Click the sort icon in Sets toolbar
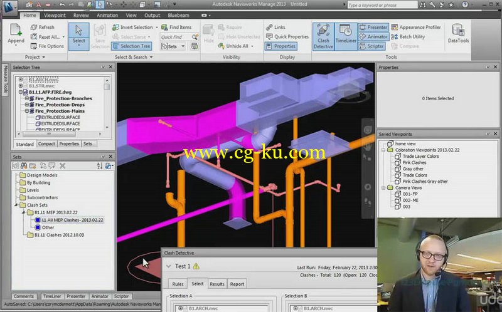The width and height of the screenshot is (502, 312). [x=99, y=165]
